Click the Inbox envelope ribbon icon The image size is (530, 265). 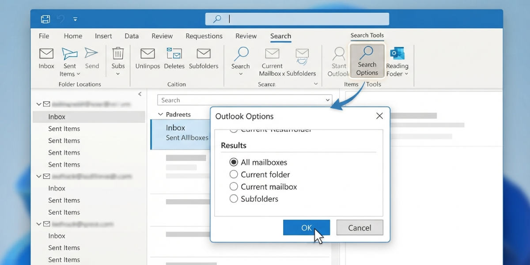pos(46,54)
